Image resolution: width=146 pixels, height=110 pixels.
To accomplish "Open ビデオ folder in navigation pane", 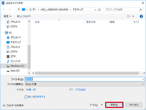I will click(x=11, y=56).
